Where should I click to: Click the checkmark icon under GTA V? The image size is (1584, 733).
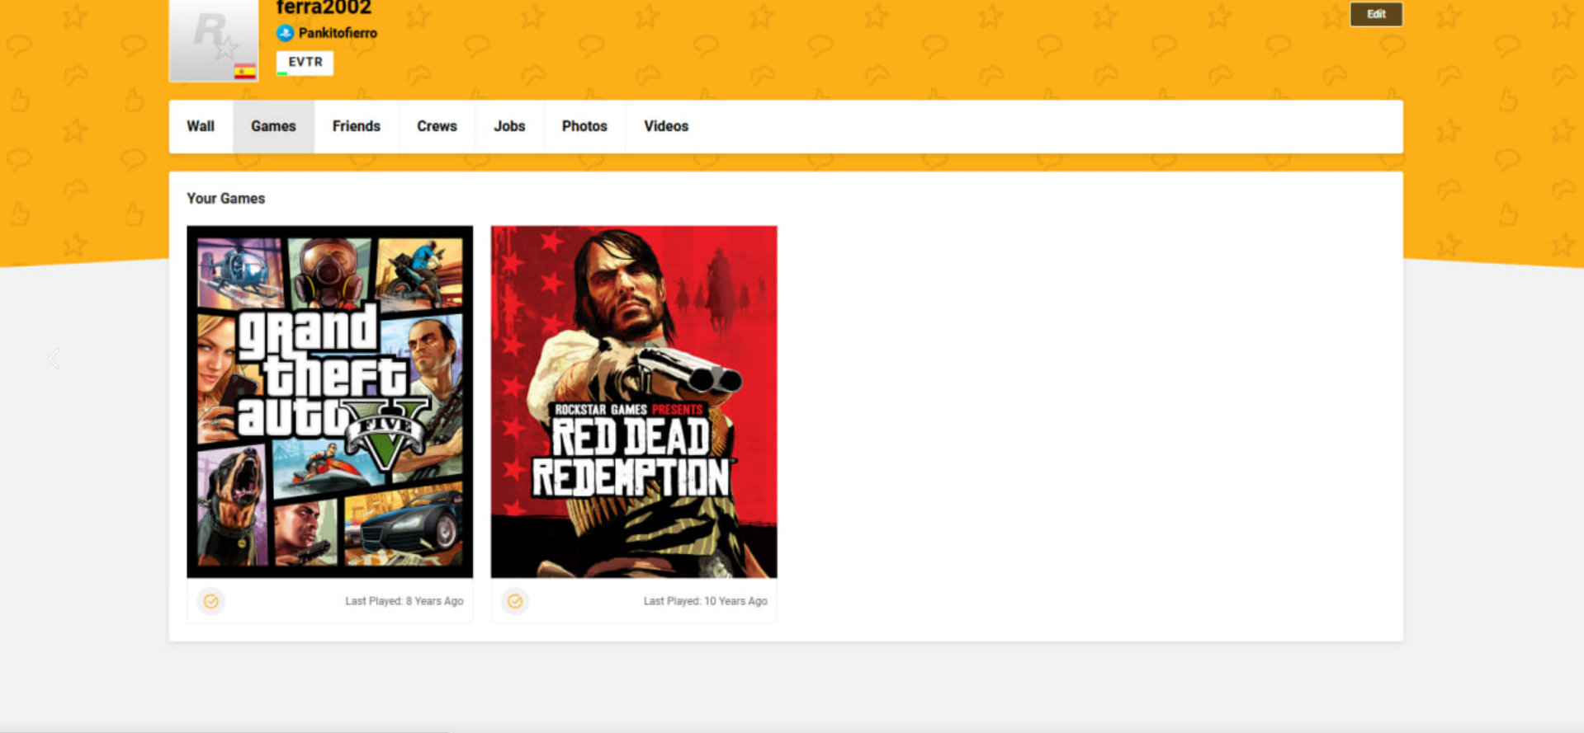211,601
